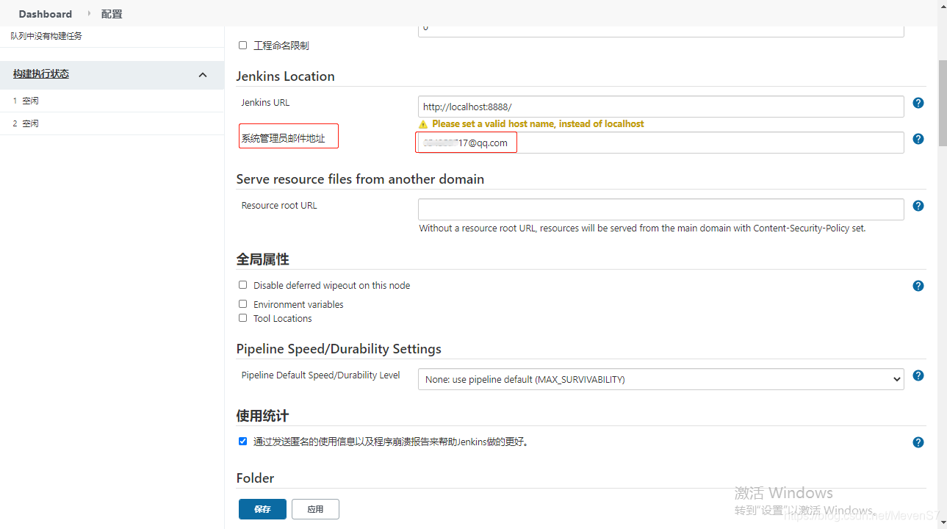This screenshot has height=529, width=947.
Task: Enable the Tool Locations checkbox
Action: [242, 318]
